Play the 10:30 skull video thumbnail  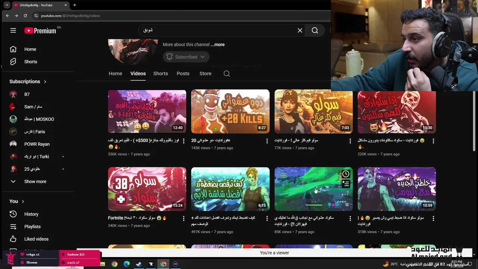tap(397, 111)
